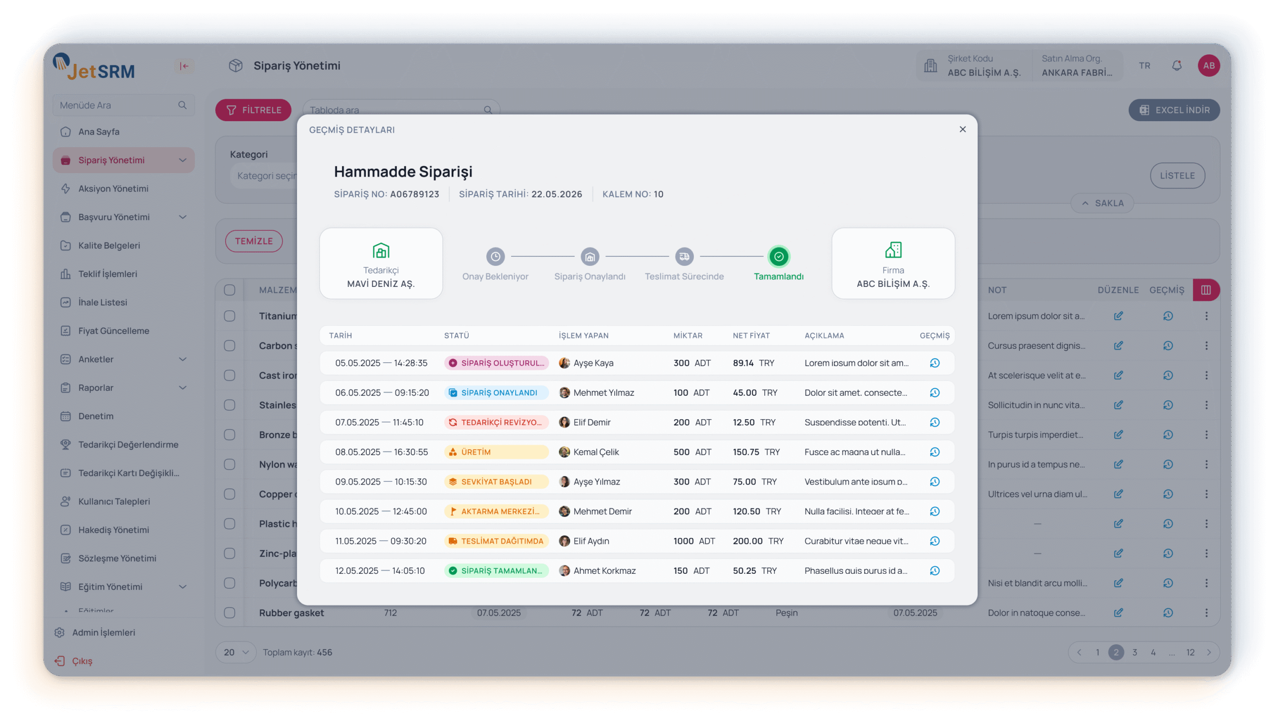Click the notification bell icon
Screen dimensions: 1278x723
(1177, 66)
